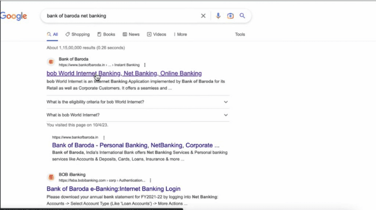
Task: Switch to the Videos tab
Action: point(157,34)
